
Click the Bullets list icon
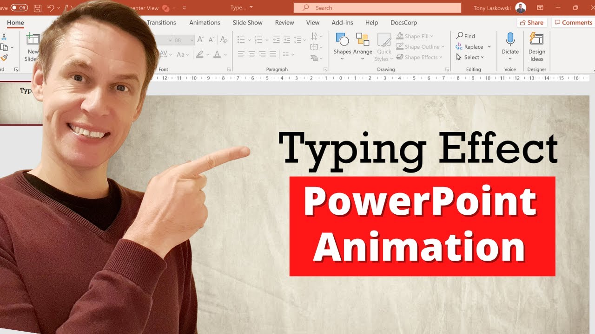point(241,40)
